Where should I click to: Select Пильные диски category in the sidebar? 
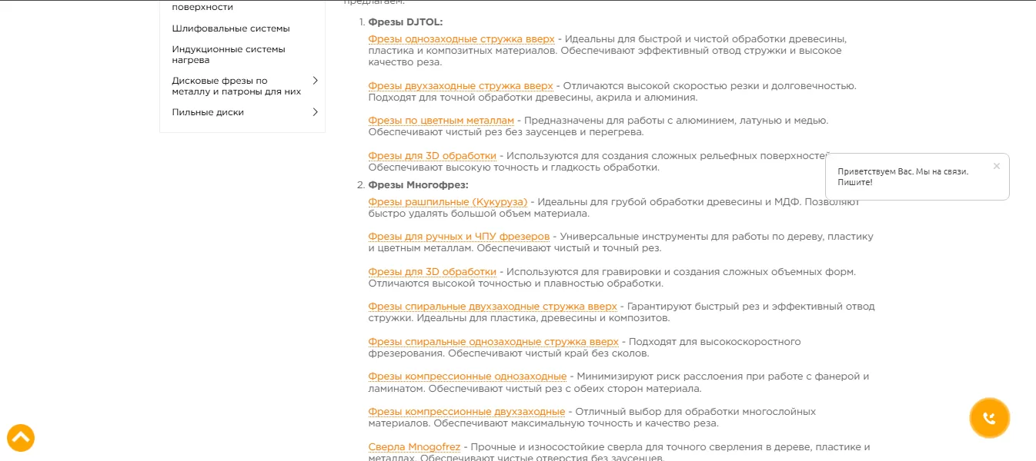(x=208, y=112)
